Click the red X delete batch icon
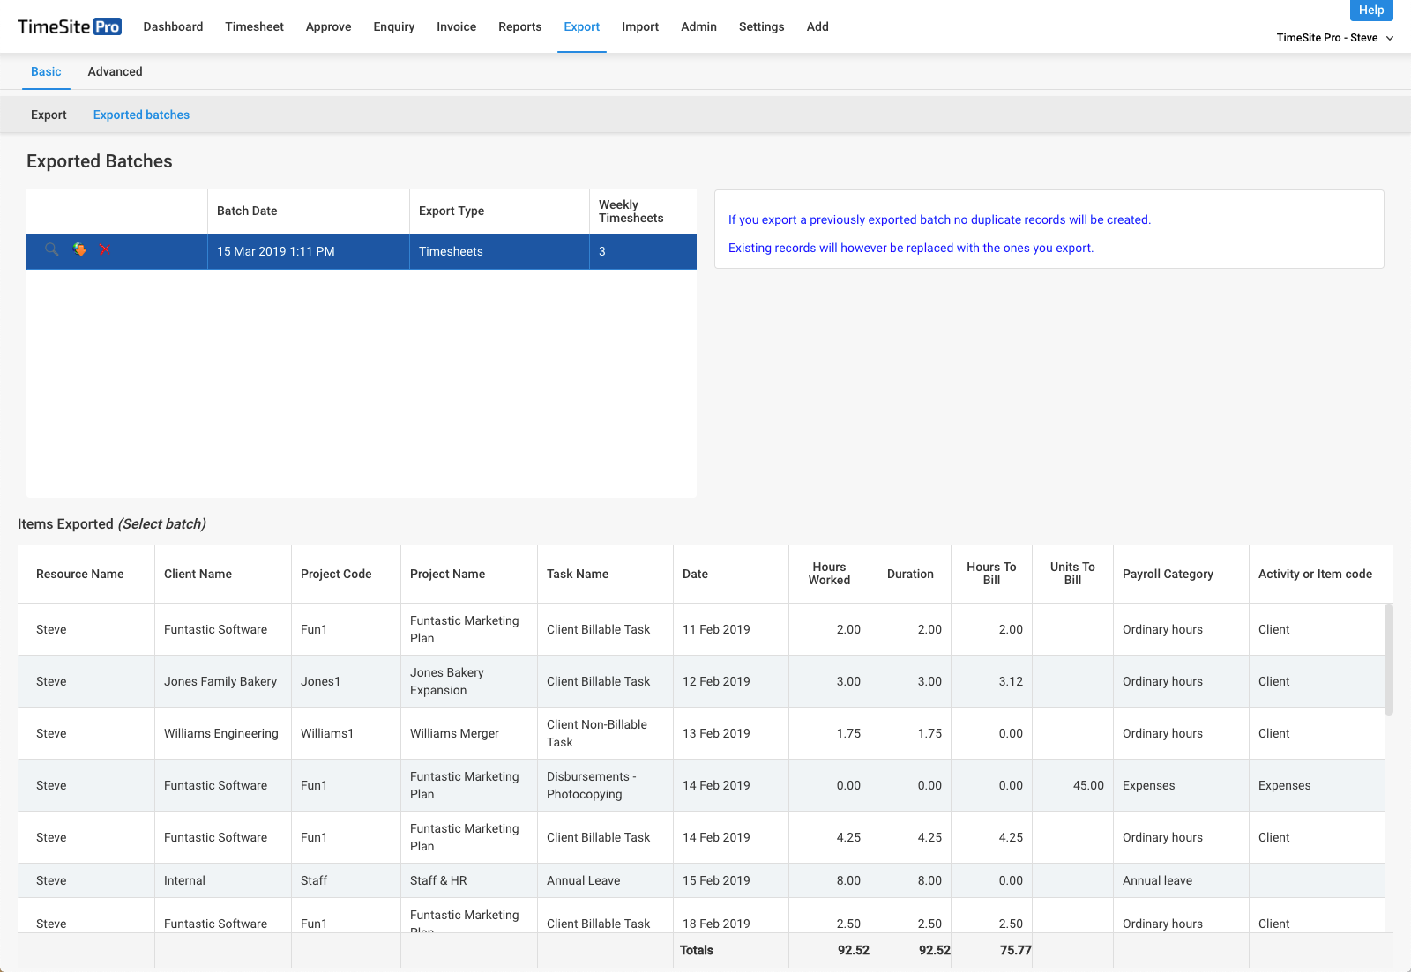This screenshot has width=1411, height=972. click(104, 250)
